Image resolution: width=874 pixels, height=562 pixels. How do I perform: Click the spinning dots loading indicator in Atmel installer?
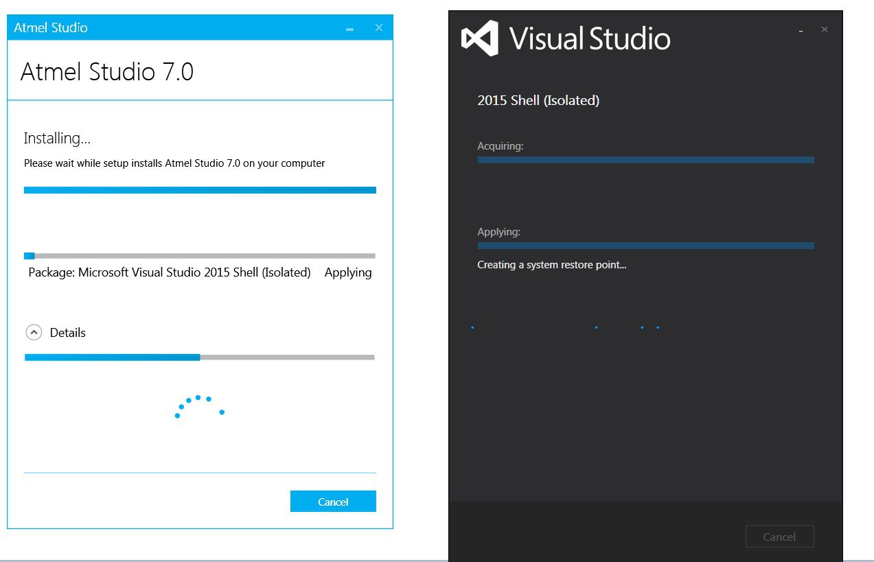tap(200, 406)
